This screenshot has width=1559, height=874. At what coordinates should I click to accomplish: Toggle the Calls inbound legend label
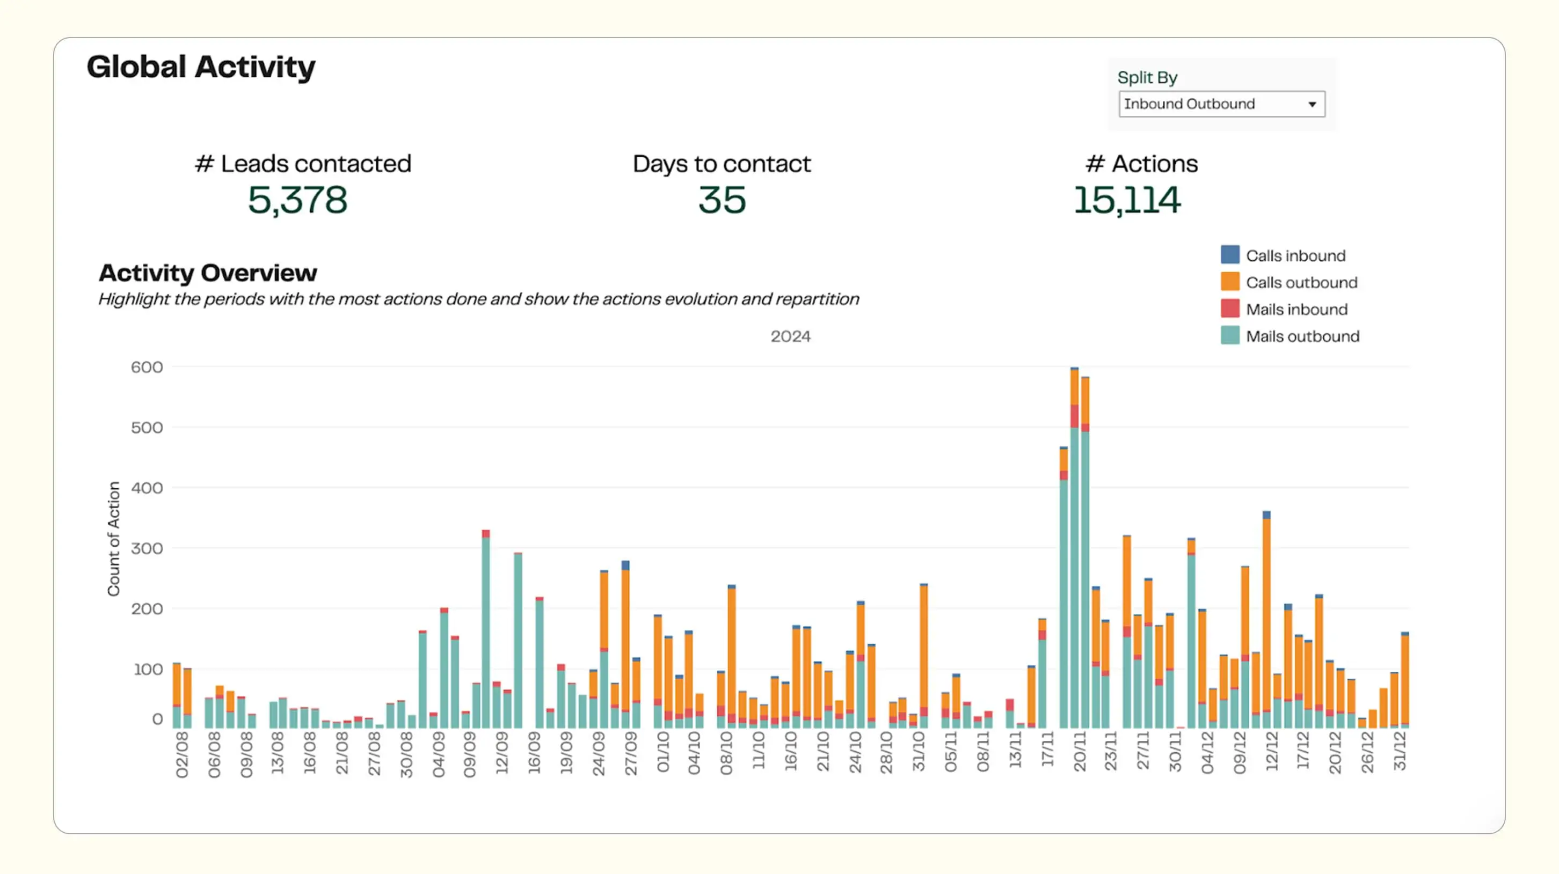point(1295,256)
